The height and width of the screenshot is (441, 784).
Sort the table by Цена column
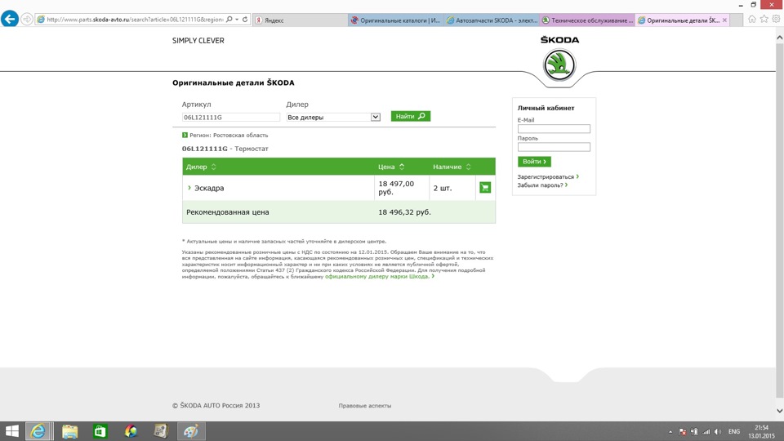(x=391, y=167)
